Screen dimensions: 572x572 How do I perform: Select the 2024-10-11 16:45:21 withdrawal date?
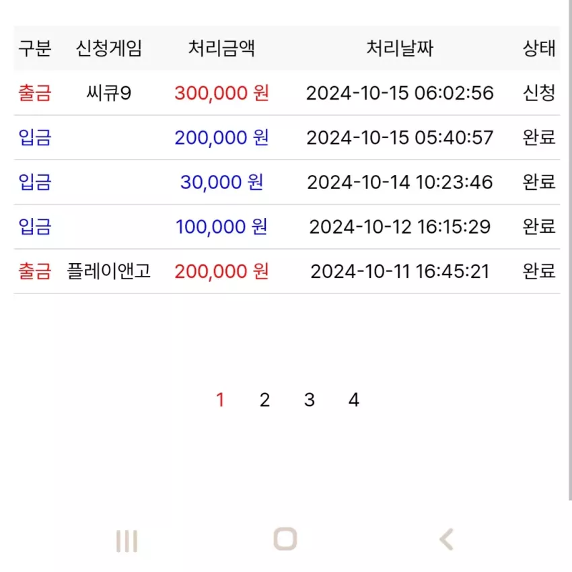click(x=400, y=271)
